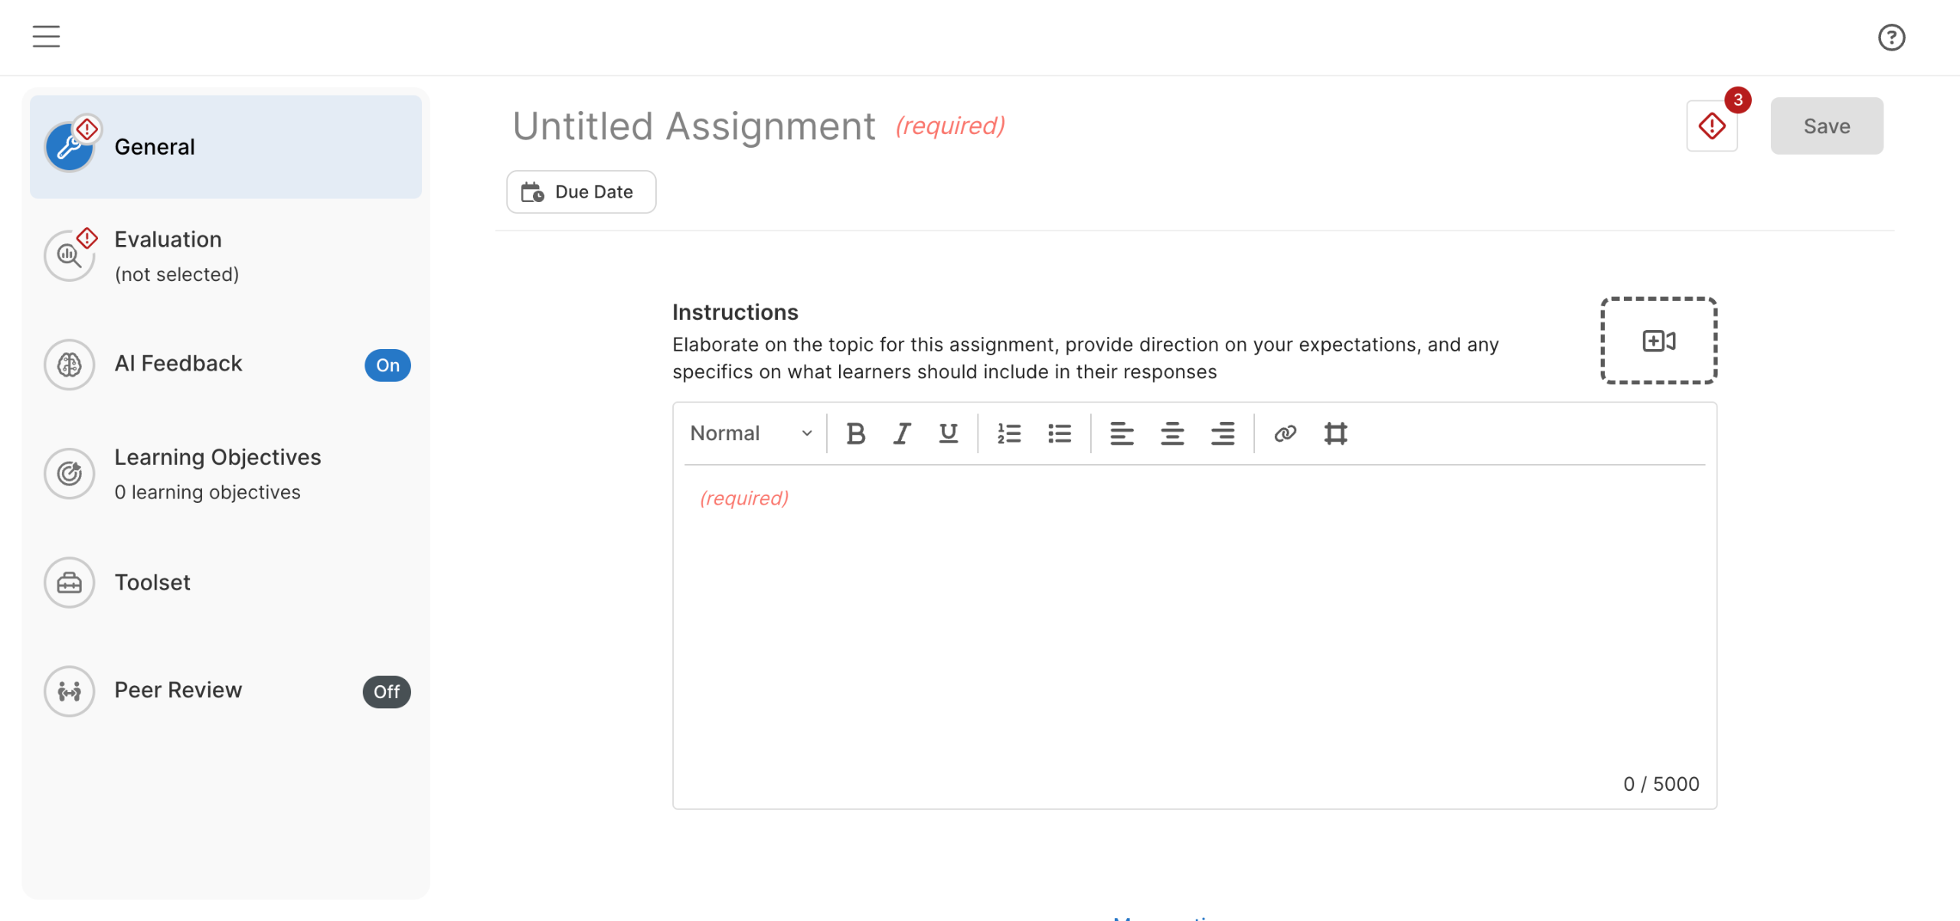
Task: Open the Normal text style dropdown
Action: [750, 433]
